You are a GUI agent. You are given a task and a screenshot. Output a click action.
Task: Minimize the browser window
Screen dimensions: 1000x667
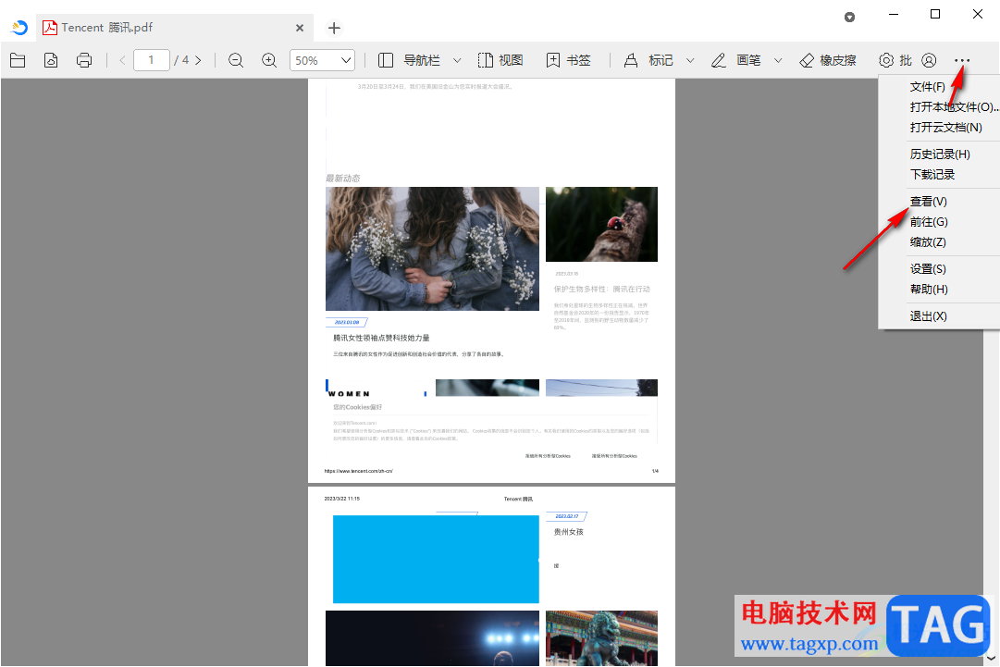(x=894, y=14)
